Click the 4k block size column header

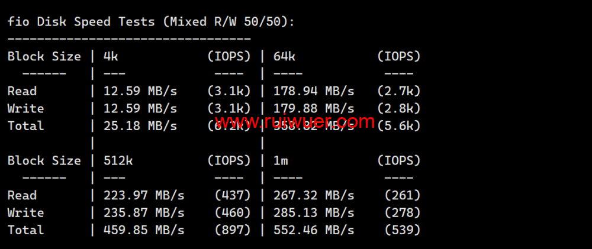(x=111, y=57)
